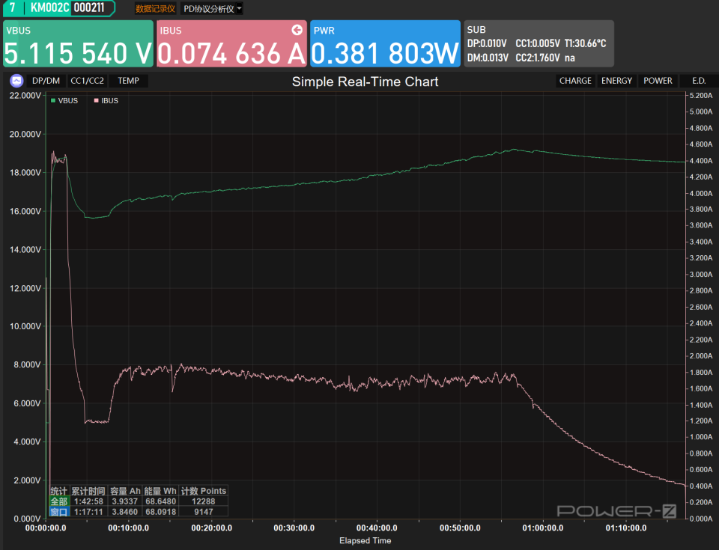Viewport: 719px width, 550px height.
Task: Click the 窗口 statistics row label
Action: [59, 512]
